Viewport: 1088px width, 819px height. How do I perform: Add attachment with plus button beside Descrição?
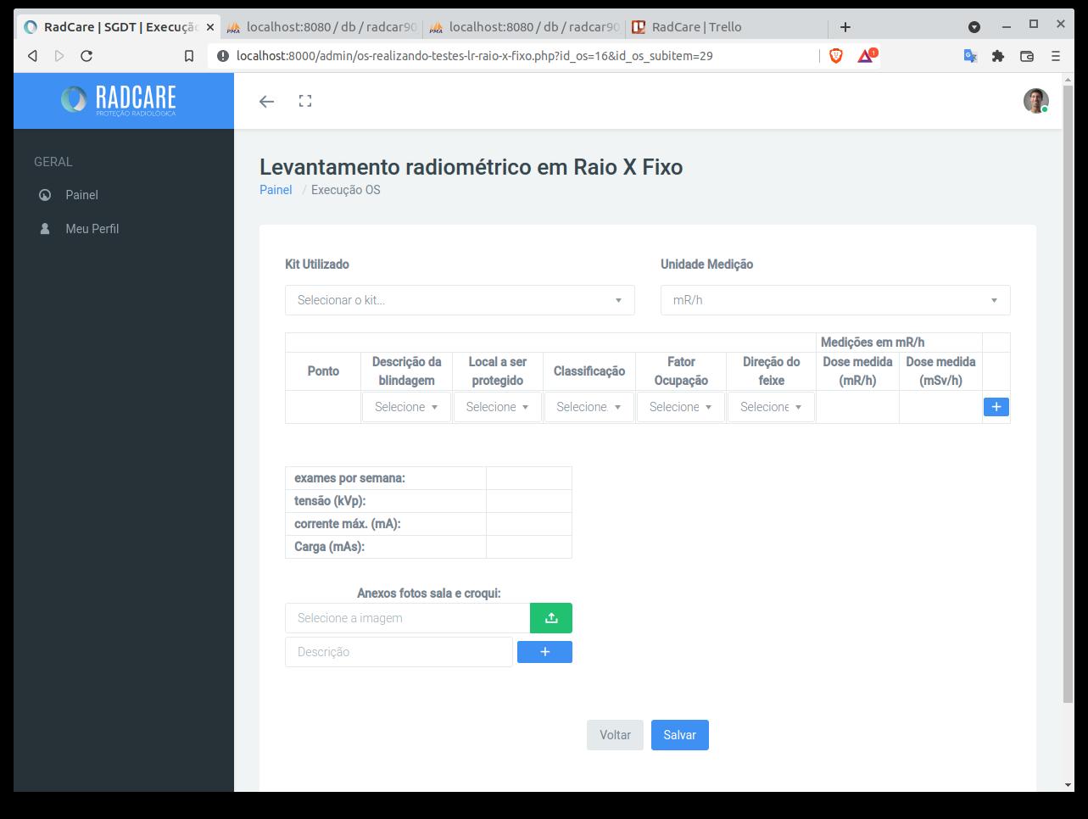coord(544,652)
